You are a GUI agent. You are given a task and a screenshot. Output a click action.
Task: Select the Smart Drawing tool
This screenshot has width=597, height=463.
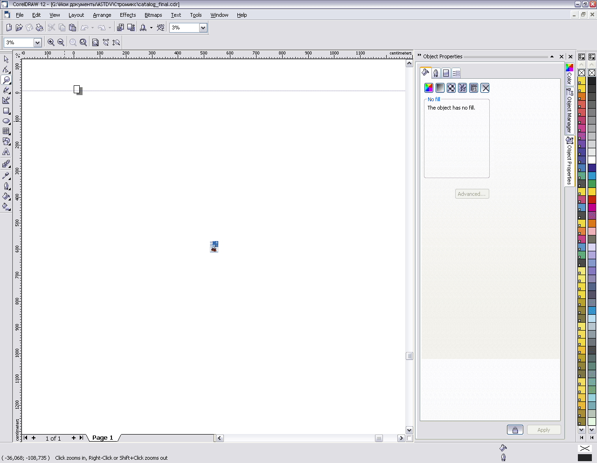(6, 100)
